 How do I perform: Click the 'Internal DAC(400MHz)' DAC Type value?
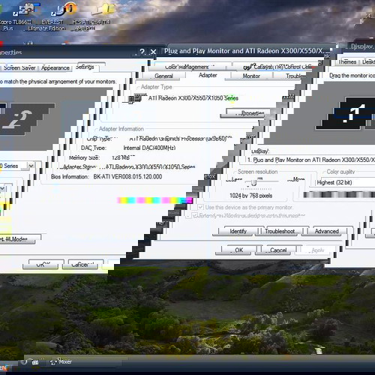149,148
